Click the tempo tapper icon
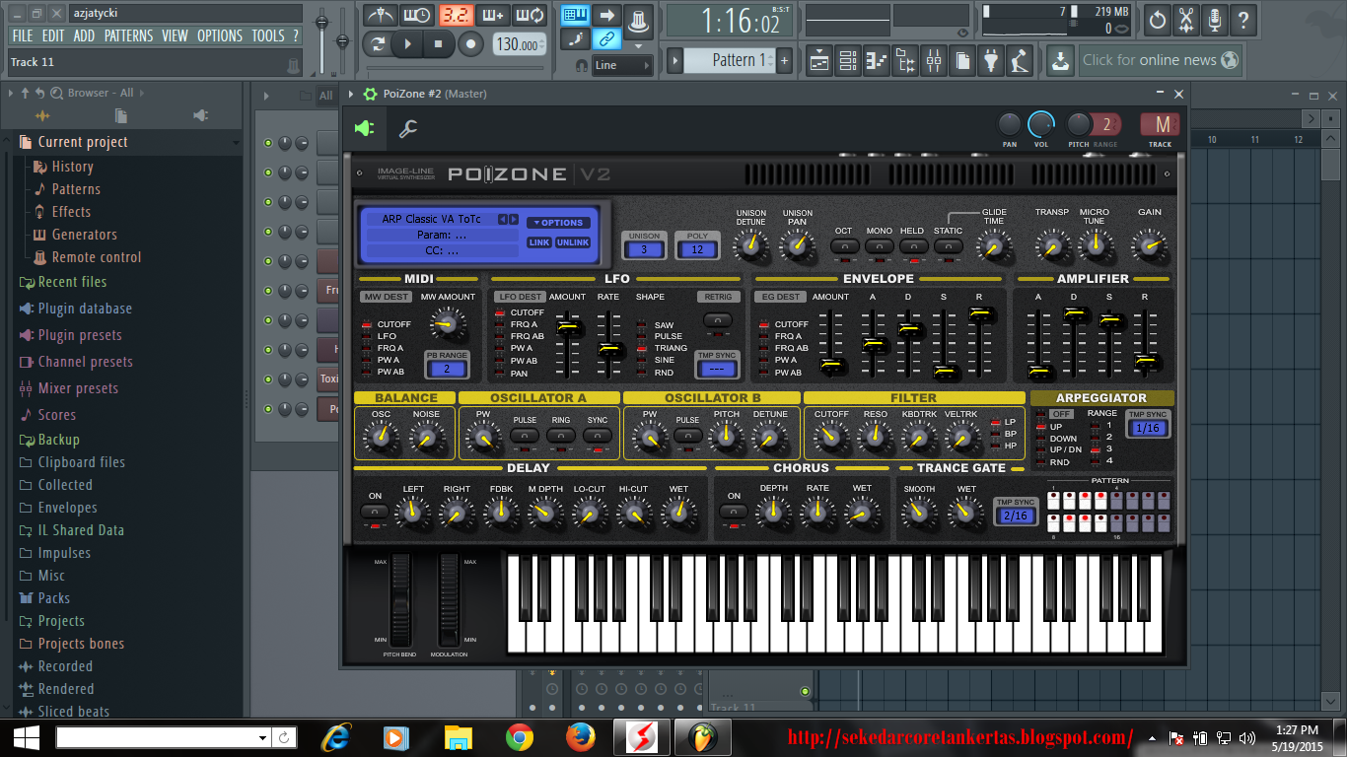This screenshot has width=1347, height=757. point(1020,60)
